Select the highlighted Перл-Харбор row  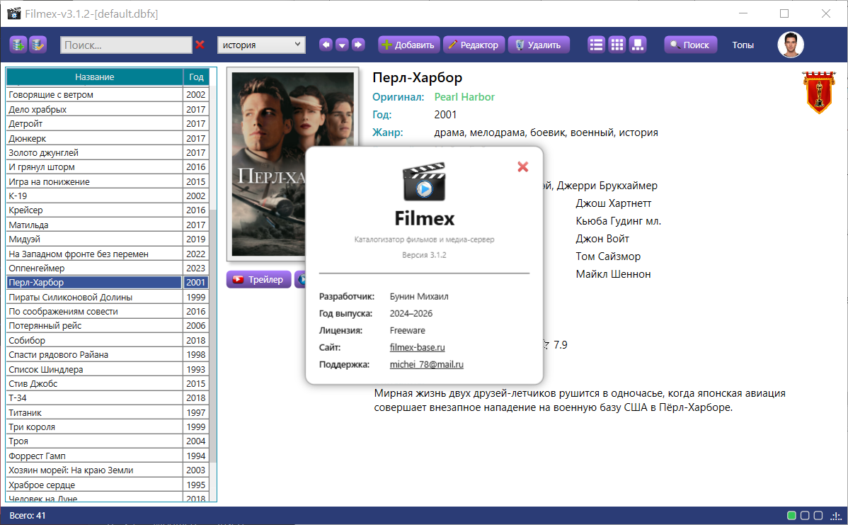pos(108,283)
